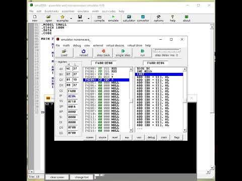Click the BX low byte register field
This screenshot has width=242, height=181.
click(x=76, y=74)
